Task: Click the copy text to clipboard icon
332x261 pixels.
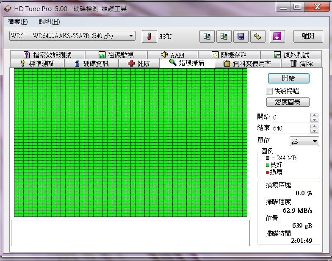Action: pyautogui.click(x=207, y=36)
